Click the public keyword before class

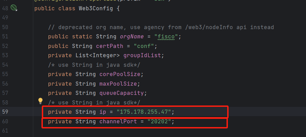coord(45,8)
